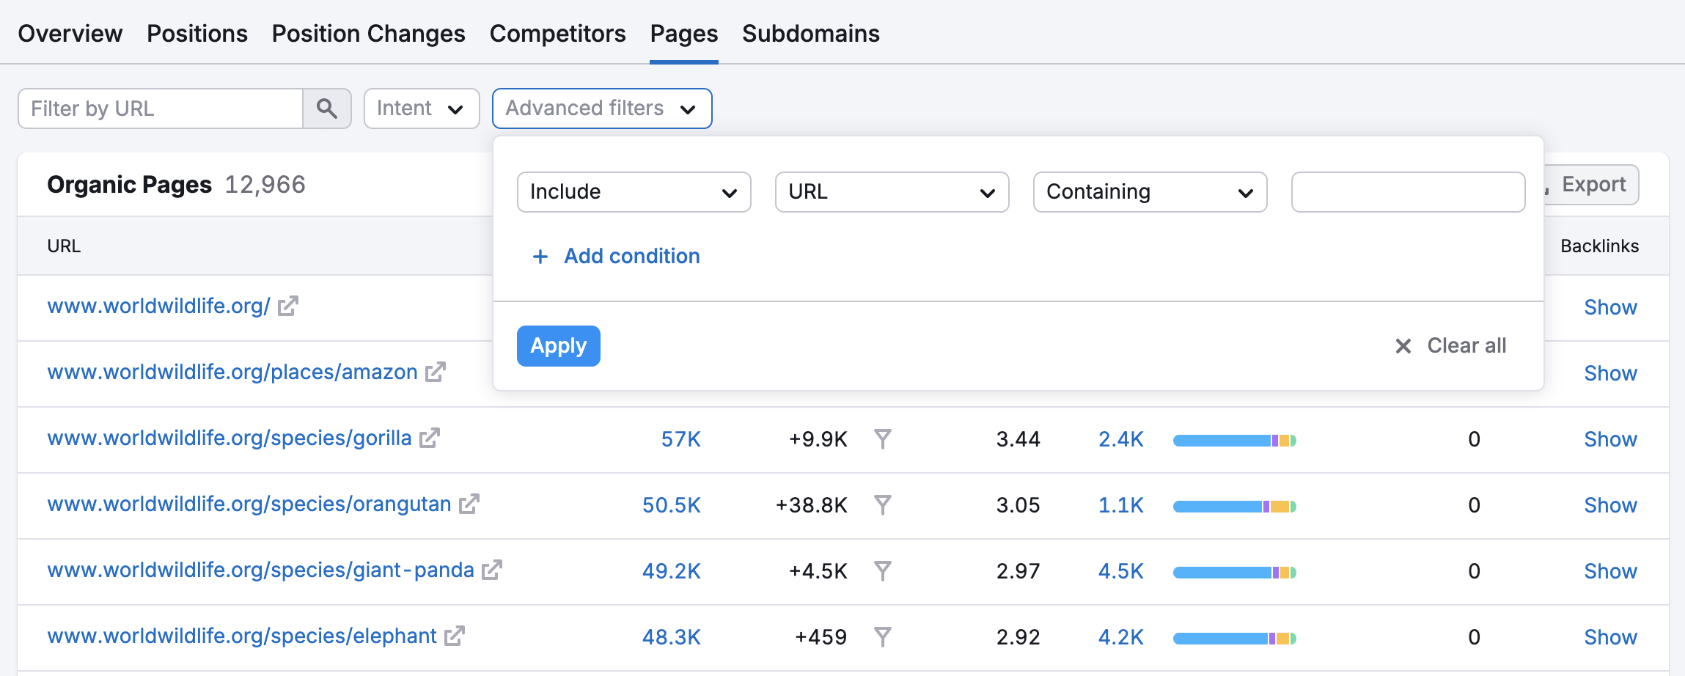Open external link icon for worldwildlife.org/ homepage
Screen dimensions: 1685x676
(x=288, y=306)
